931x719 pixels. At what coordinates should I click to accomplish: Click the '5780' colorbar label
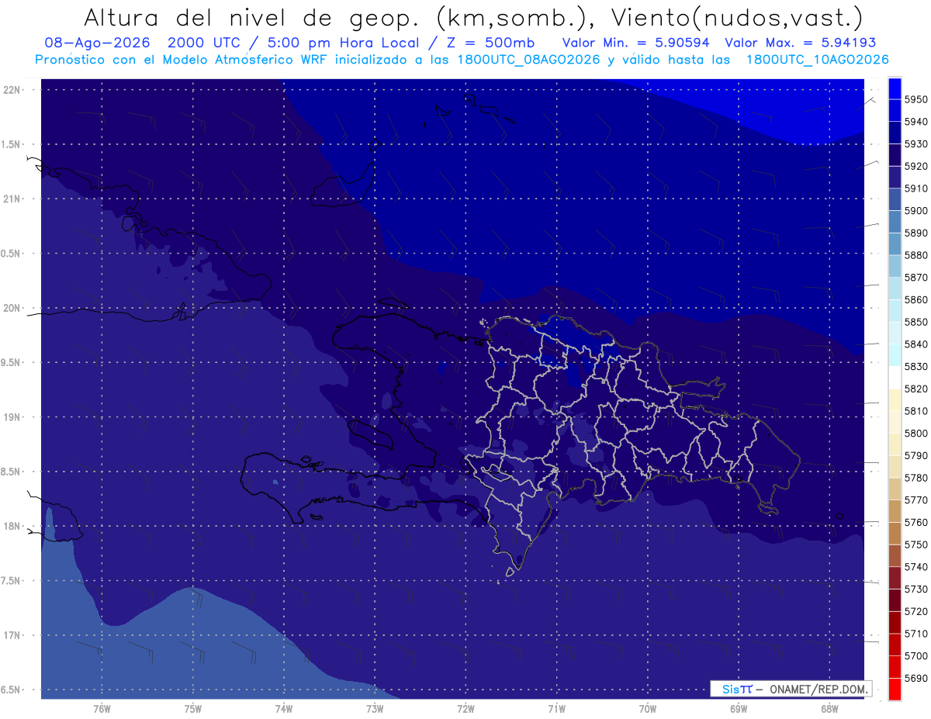point(916,478)
